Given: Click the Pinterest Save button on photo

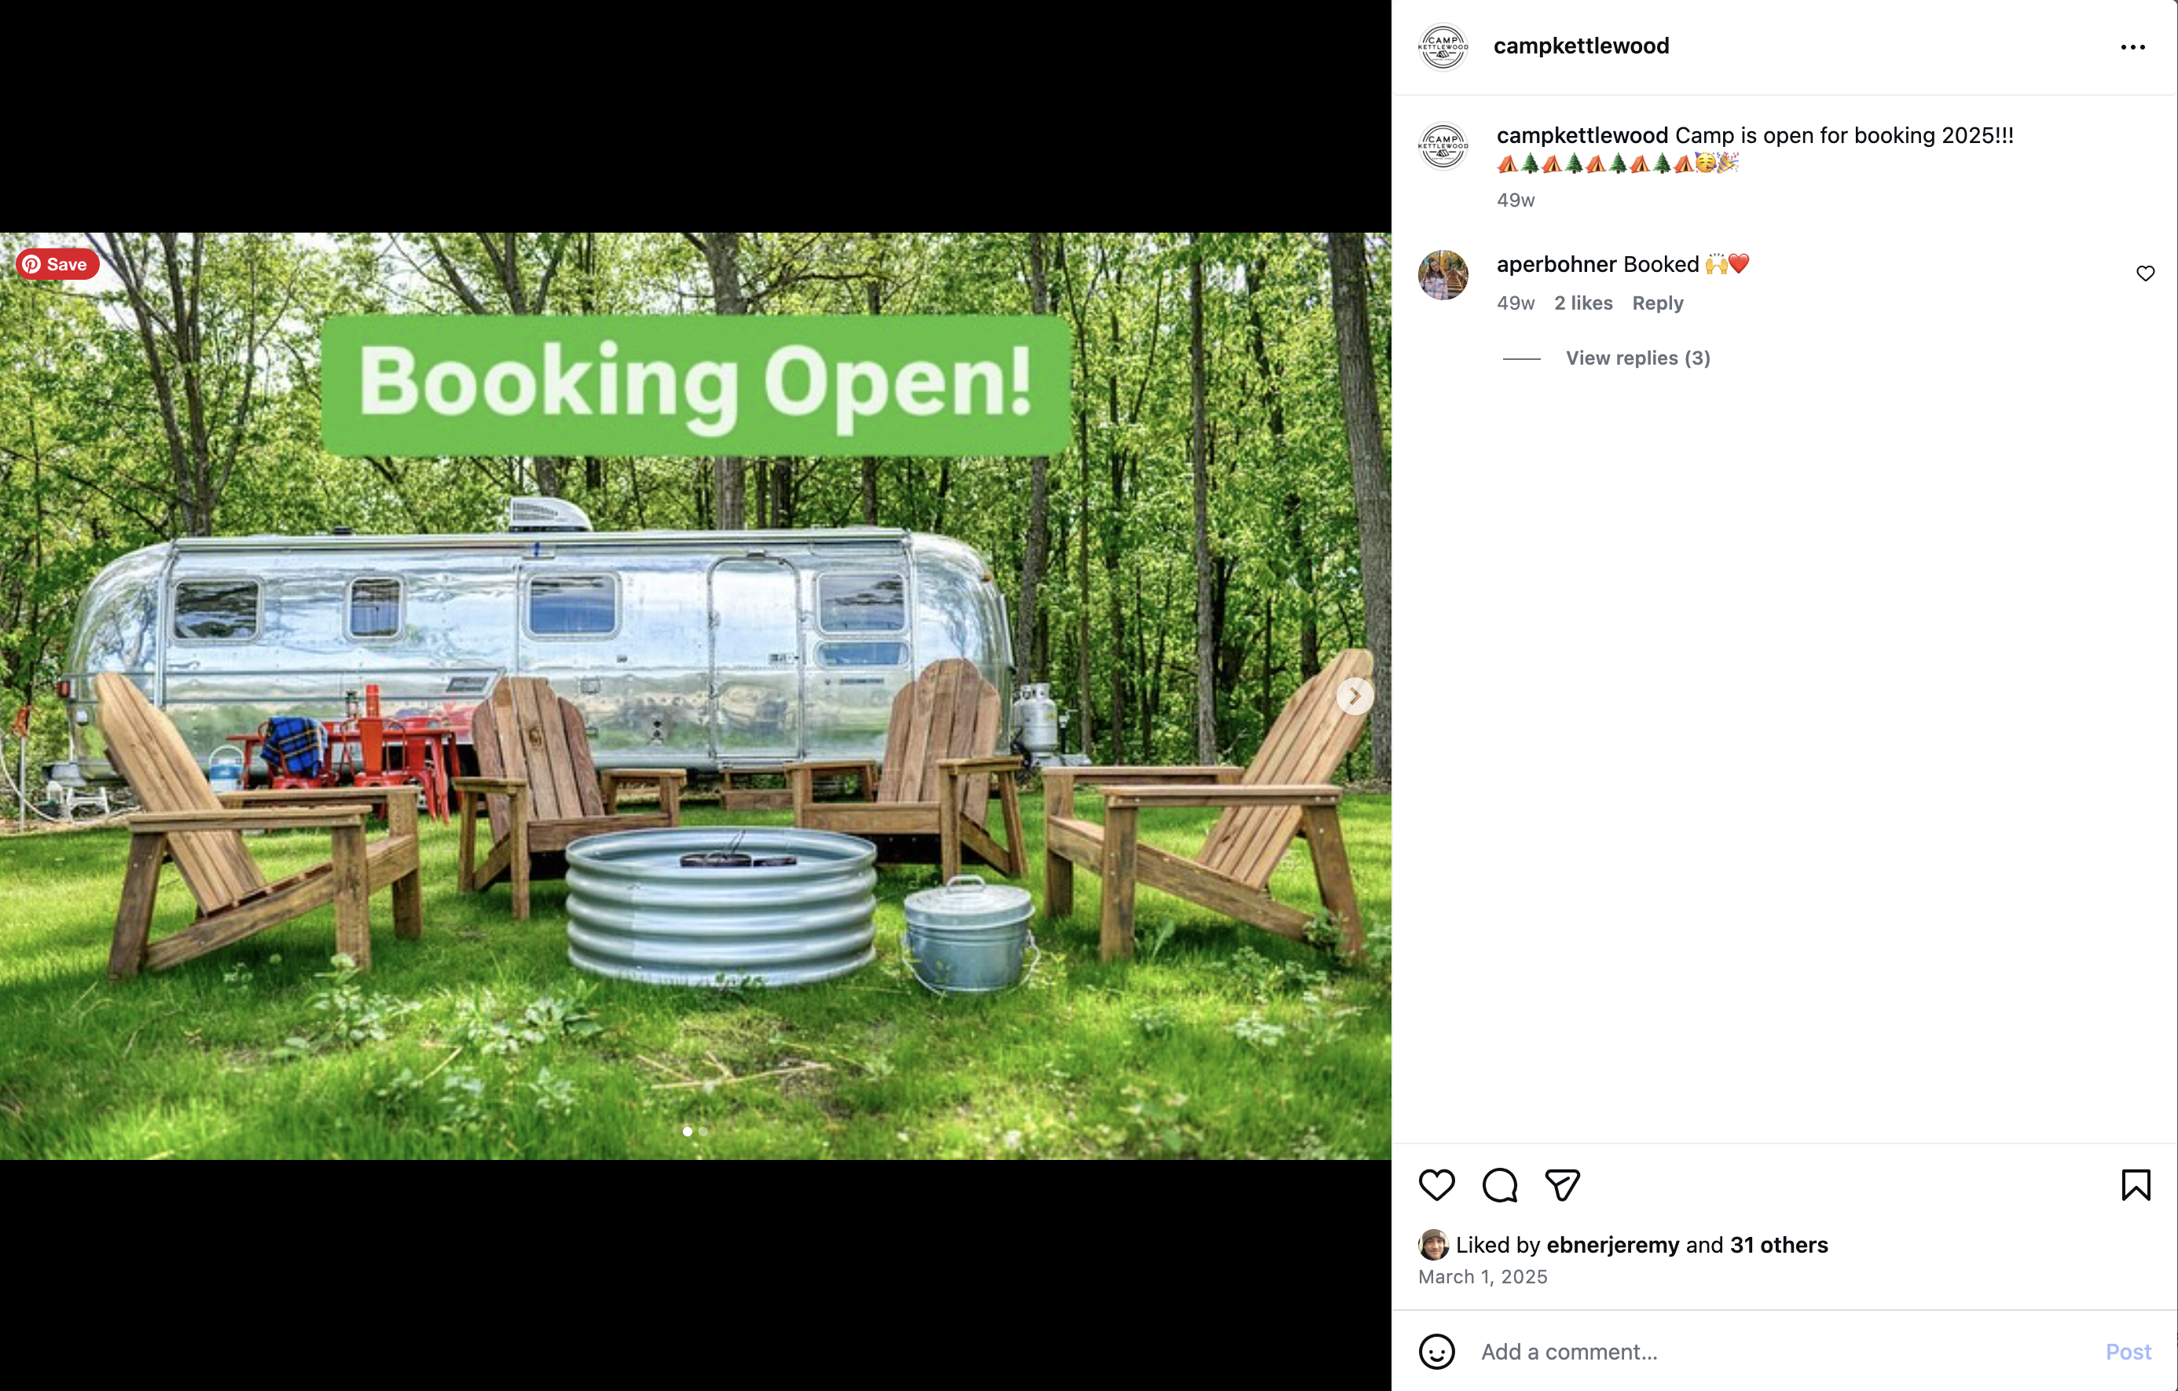Looking at the screenshot, I should pyautogui.click(x=57, y=264).
